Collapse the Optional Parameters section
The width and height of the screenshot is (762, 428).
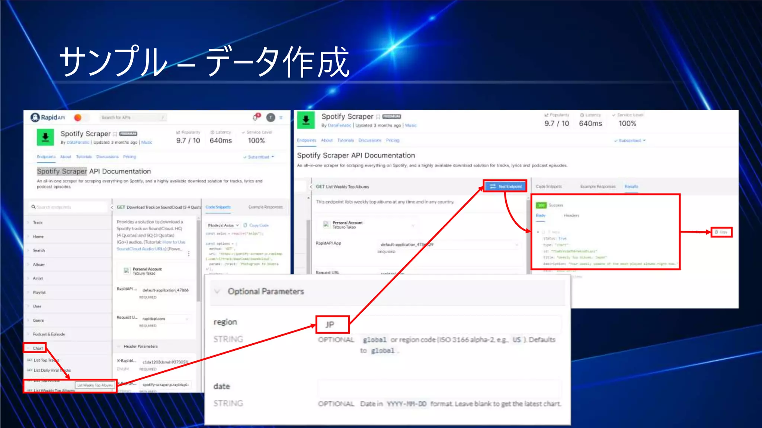click(x=217, y=292)
